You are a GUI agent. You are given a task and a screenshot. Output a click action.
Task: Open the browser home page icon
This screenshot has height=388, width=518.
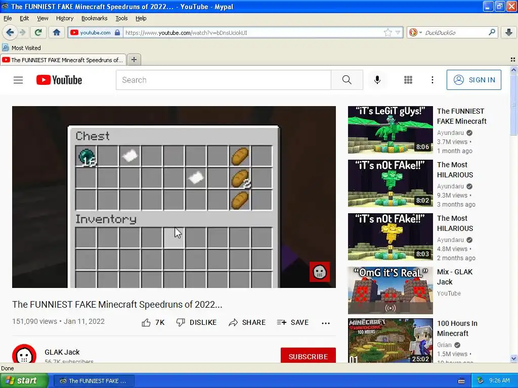click(x=57, y=32)
